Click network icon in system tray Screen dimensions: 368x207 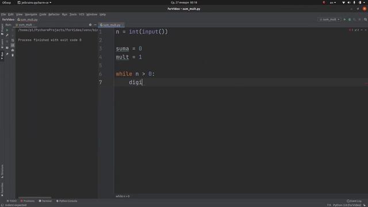pos(344,2)
